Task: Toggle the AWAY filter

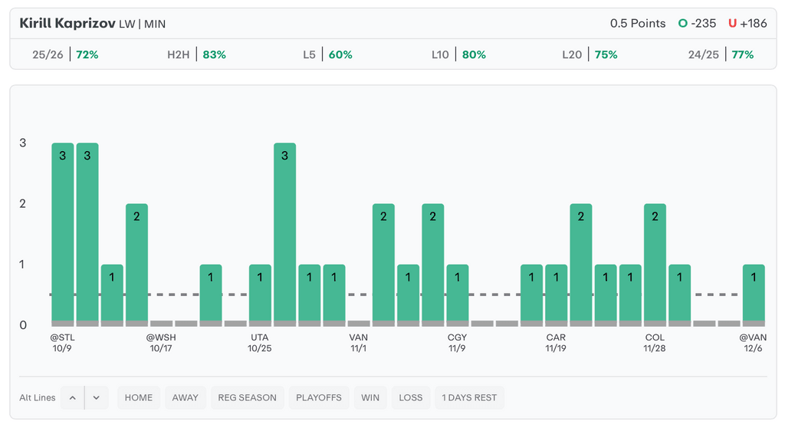Action: [x=185, y=397]
